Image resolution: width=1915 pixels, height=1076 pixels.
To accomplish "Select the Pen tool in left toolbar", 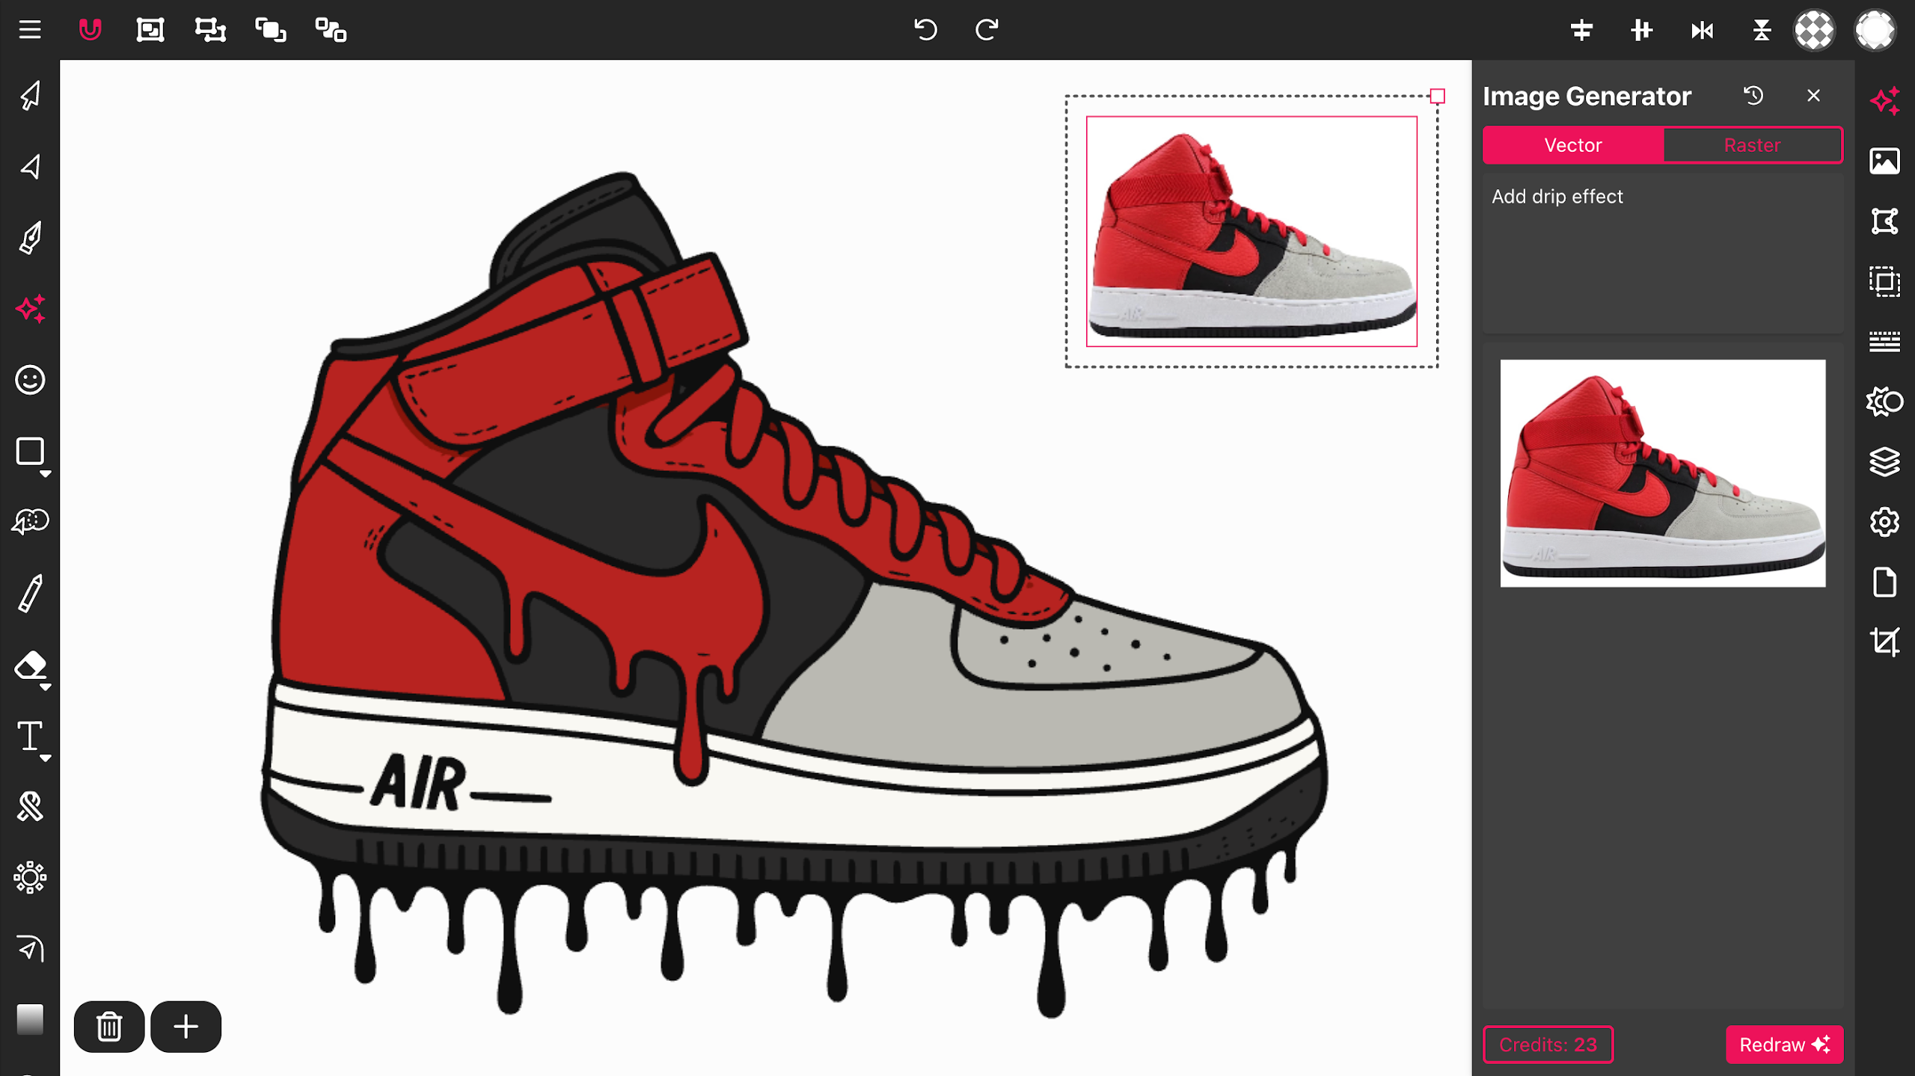I will click(x=30, y=238).
